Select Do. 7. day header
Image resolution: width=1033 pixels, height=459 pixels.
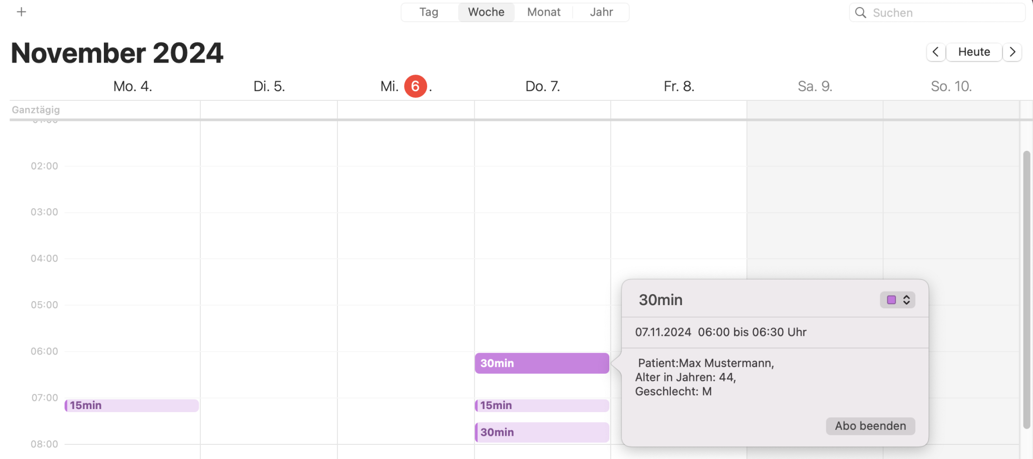pyautogui.click(x=543, y=86)
